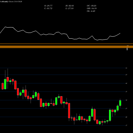This screenshot has height=133, width=133.
Task: Click the 'OL: 4.43' reading
Action: click(x=91, y=11)
